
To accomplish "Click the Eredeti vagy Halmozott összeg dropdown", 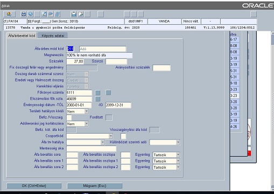I will 78,80.
